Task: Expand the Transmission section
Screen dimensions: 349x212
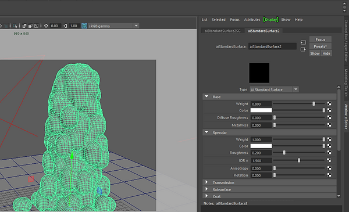Action: [x=206, y=182]
